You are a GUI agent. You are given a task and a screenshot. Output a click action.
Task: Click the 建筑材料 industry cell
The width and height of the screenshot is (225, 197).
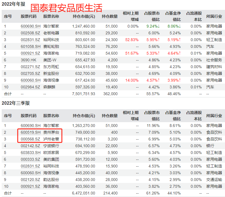tap(214, 67)
